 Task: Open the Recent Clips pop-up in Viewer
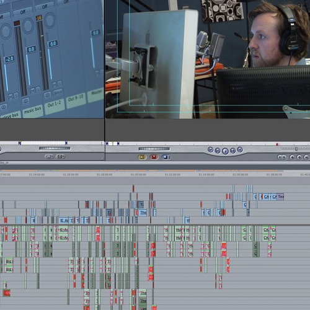[50, 157]
